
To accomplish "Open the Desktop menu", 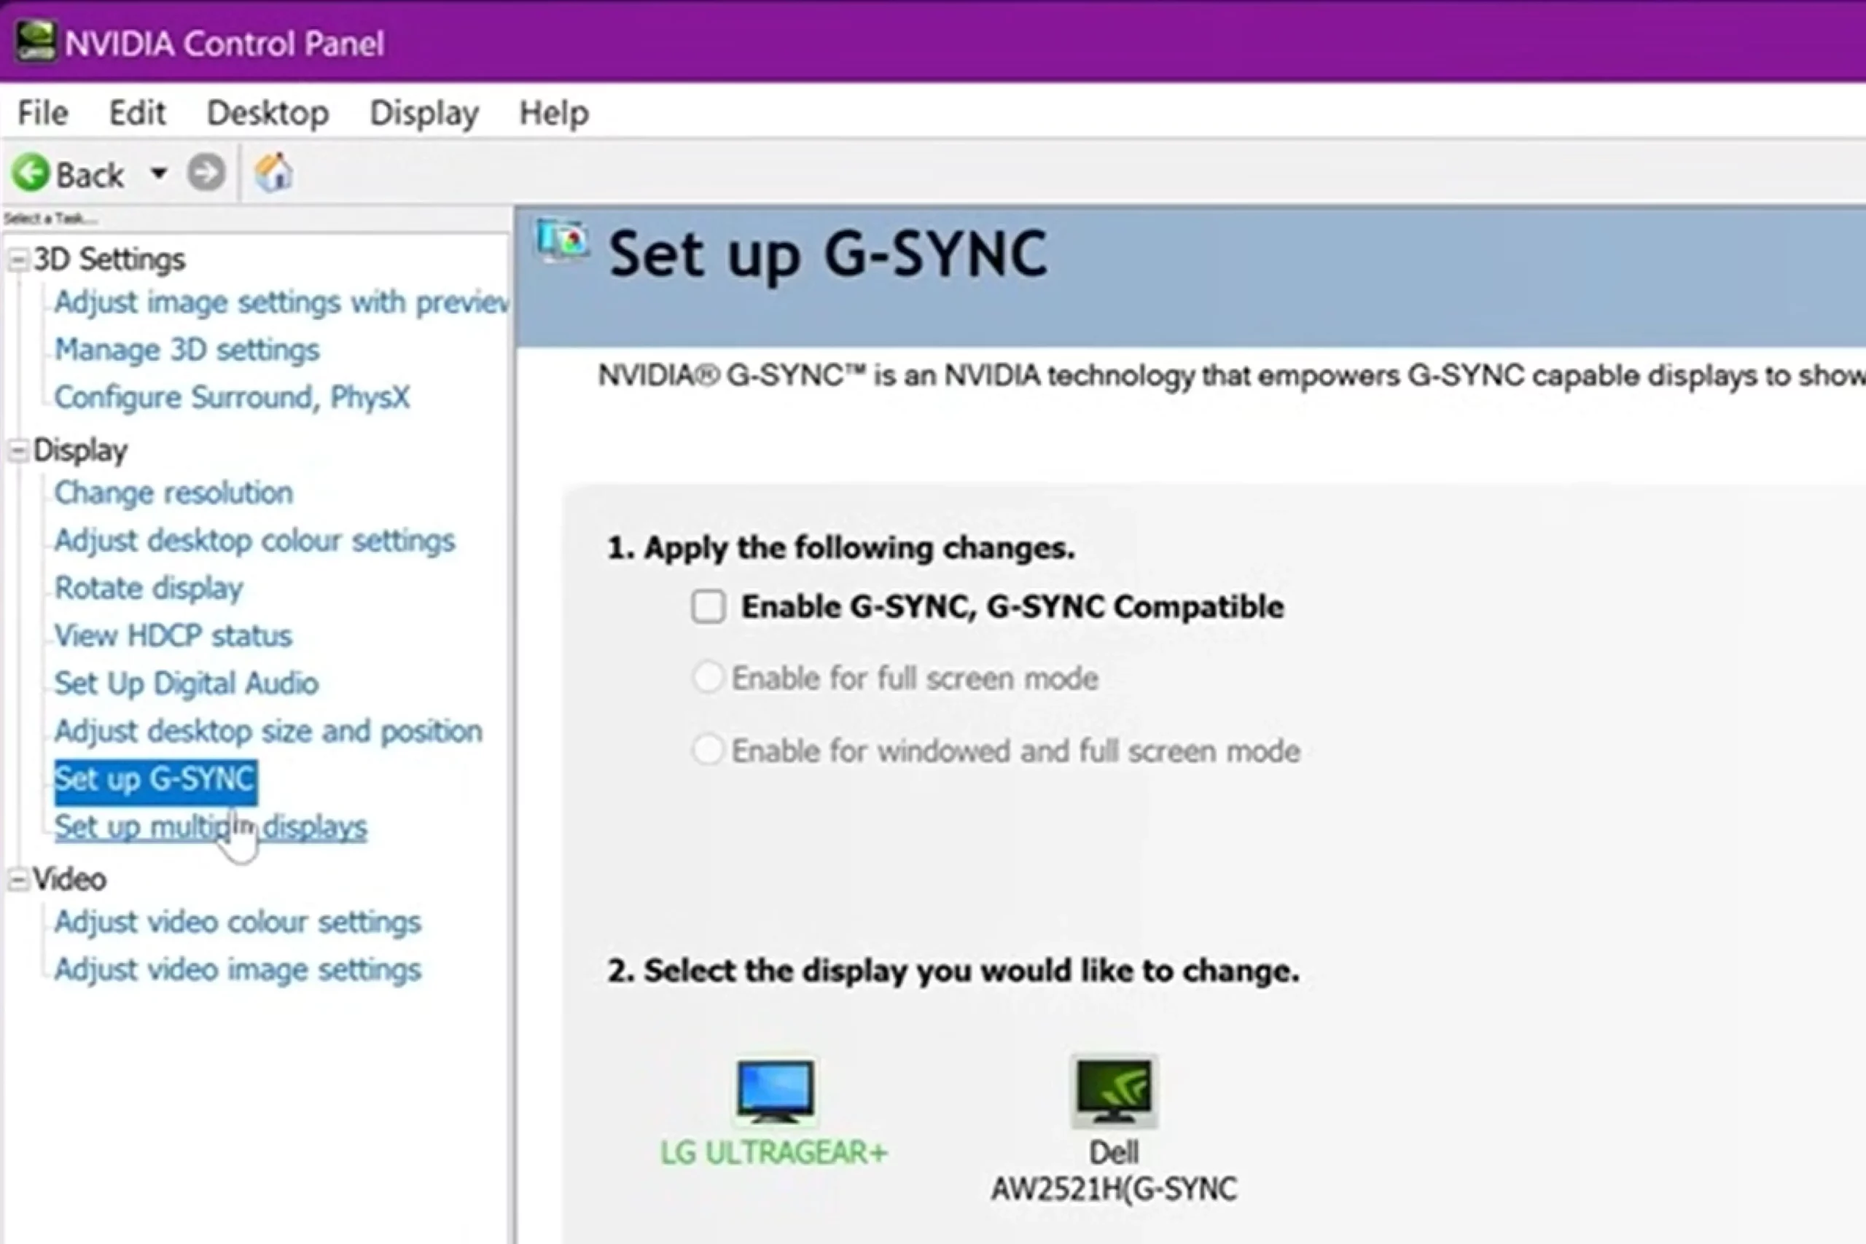I will point(268,113).
